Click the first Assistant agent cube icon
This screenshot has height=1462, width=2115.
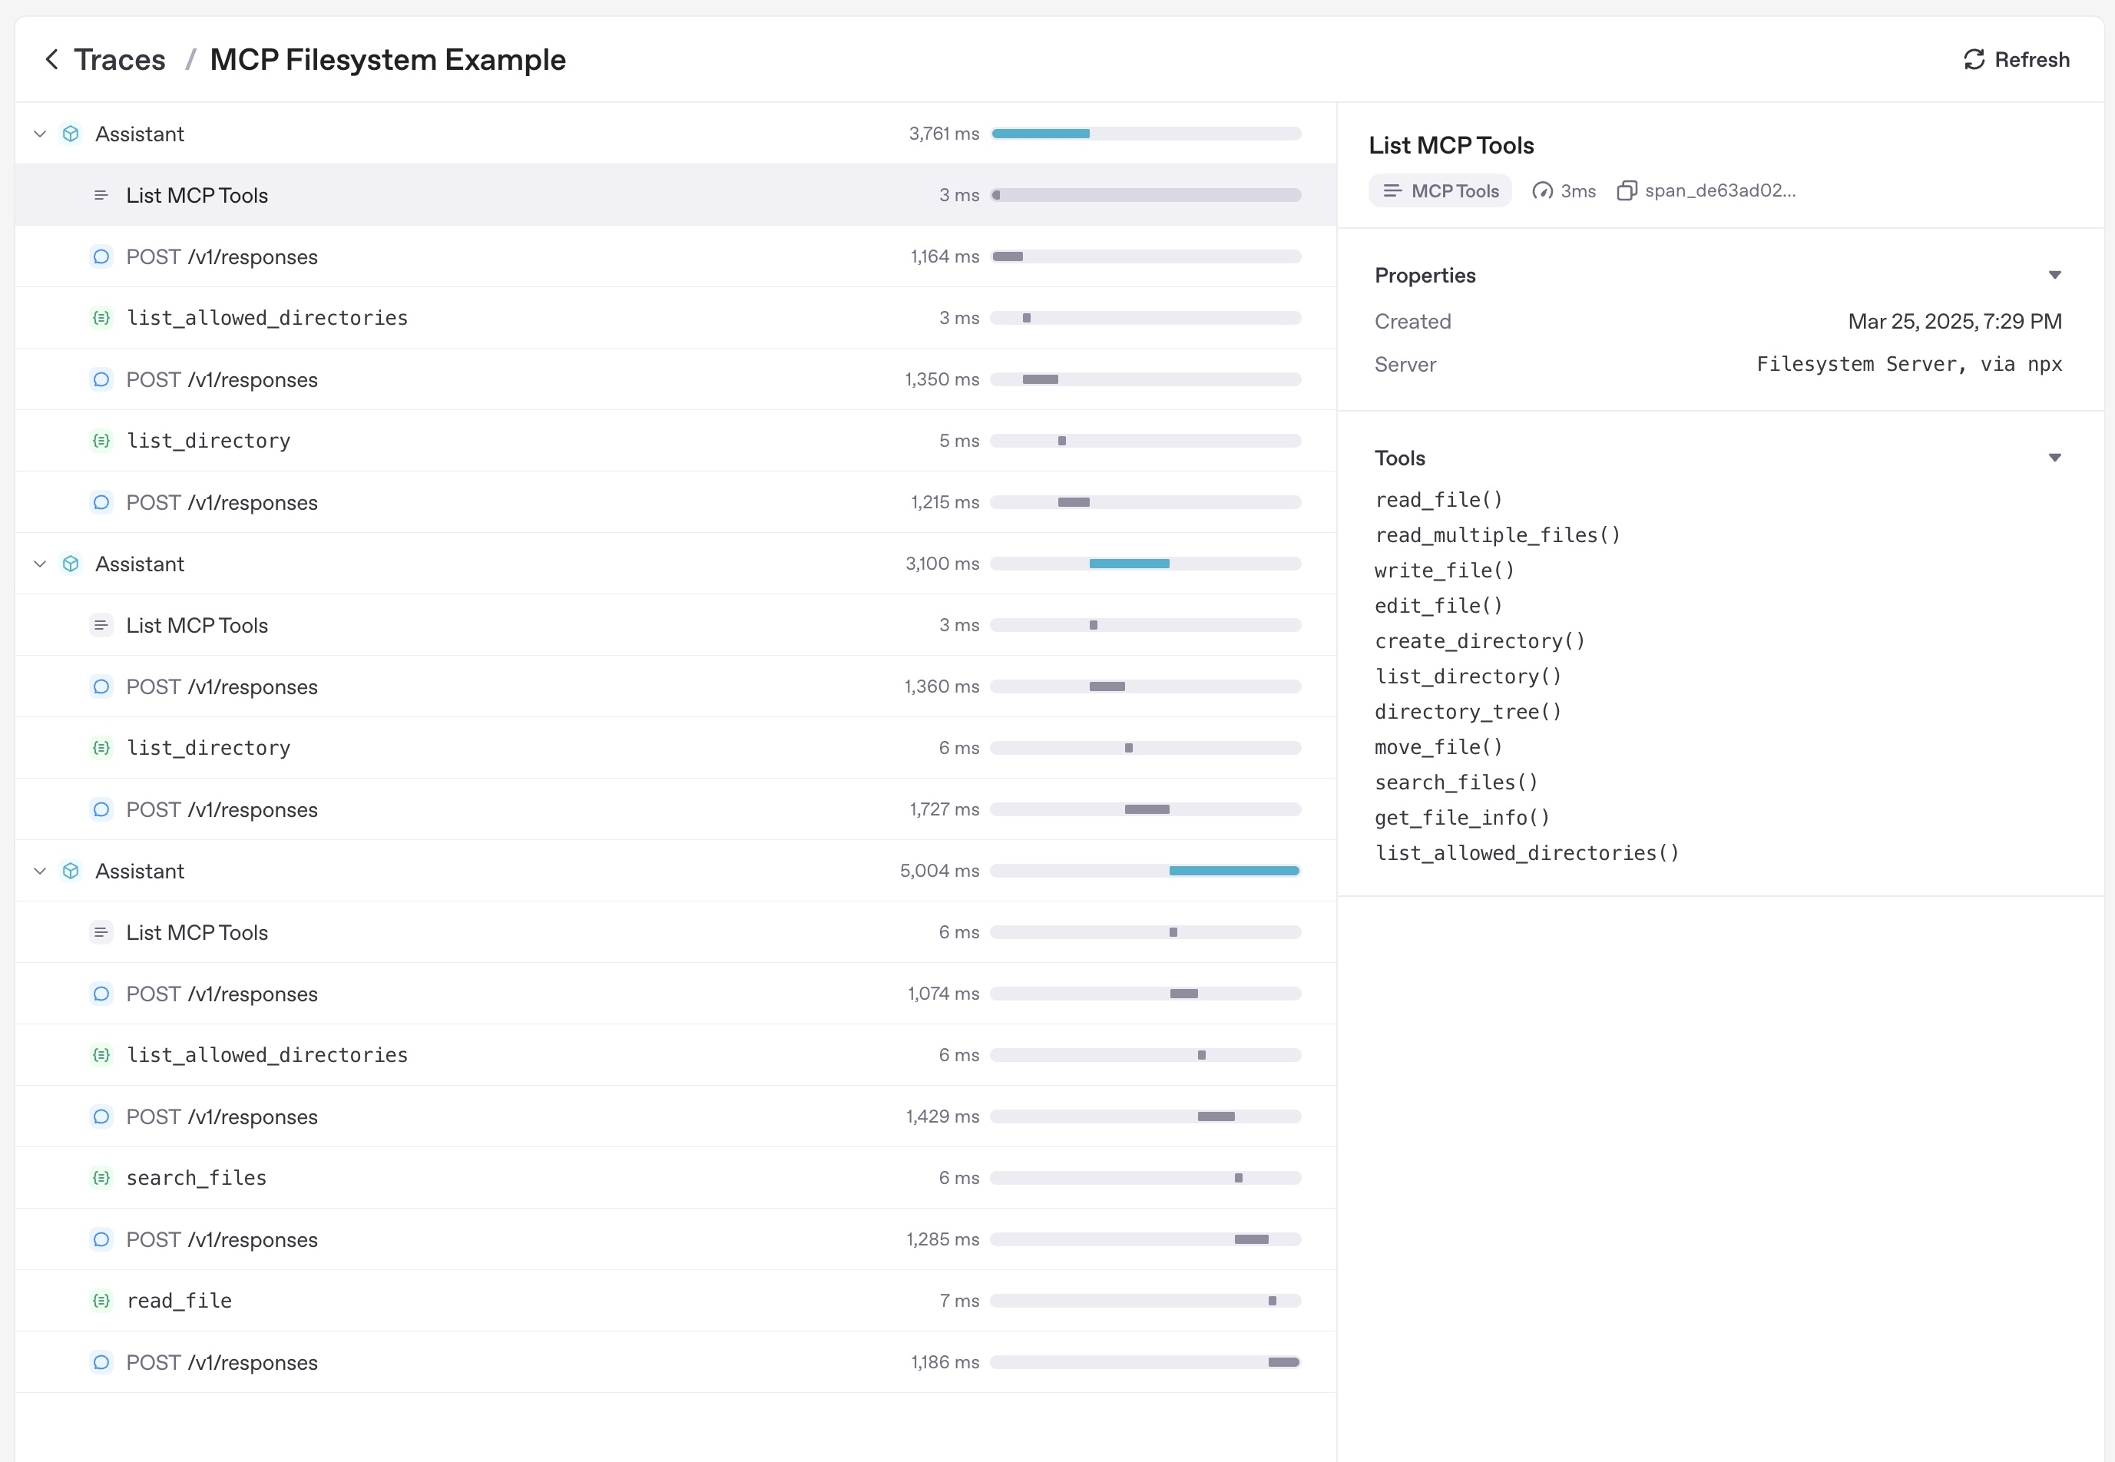pos(71,134)
